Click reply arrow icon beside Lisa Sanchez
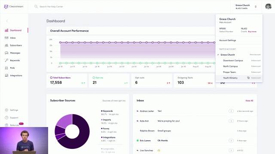 pos(137,150)
